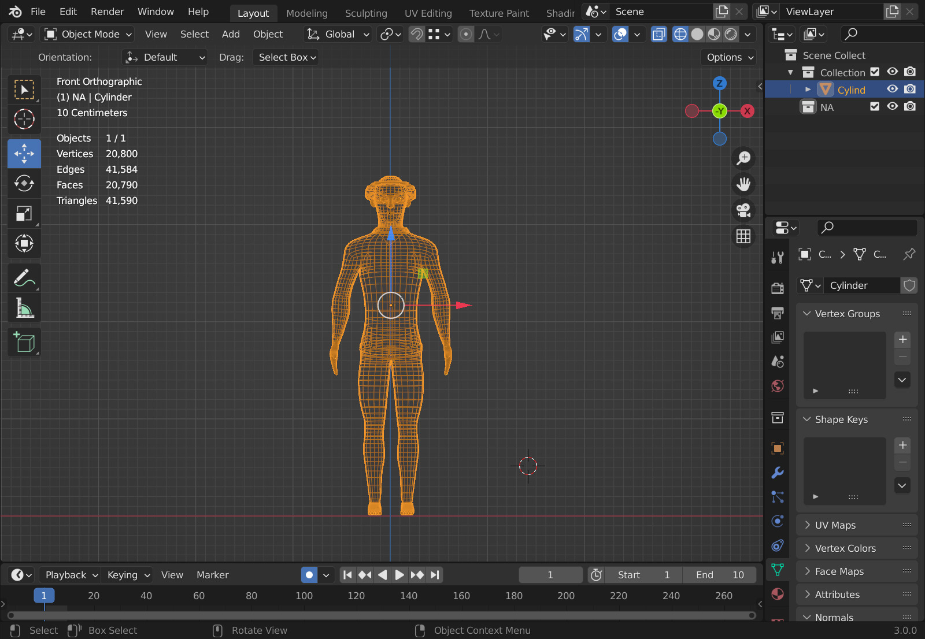Viewport: 925px width, 639px height.
Task: Open the Object Data properties tab
Action: pyautogui.click(x=778, y=570)
